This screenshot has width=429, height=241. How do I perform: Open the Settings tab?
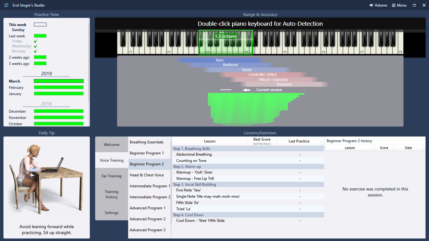click(x=111, y=212)
